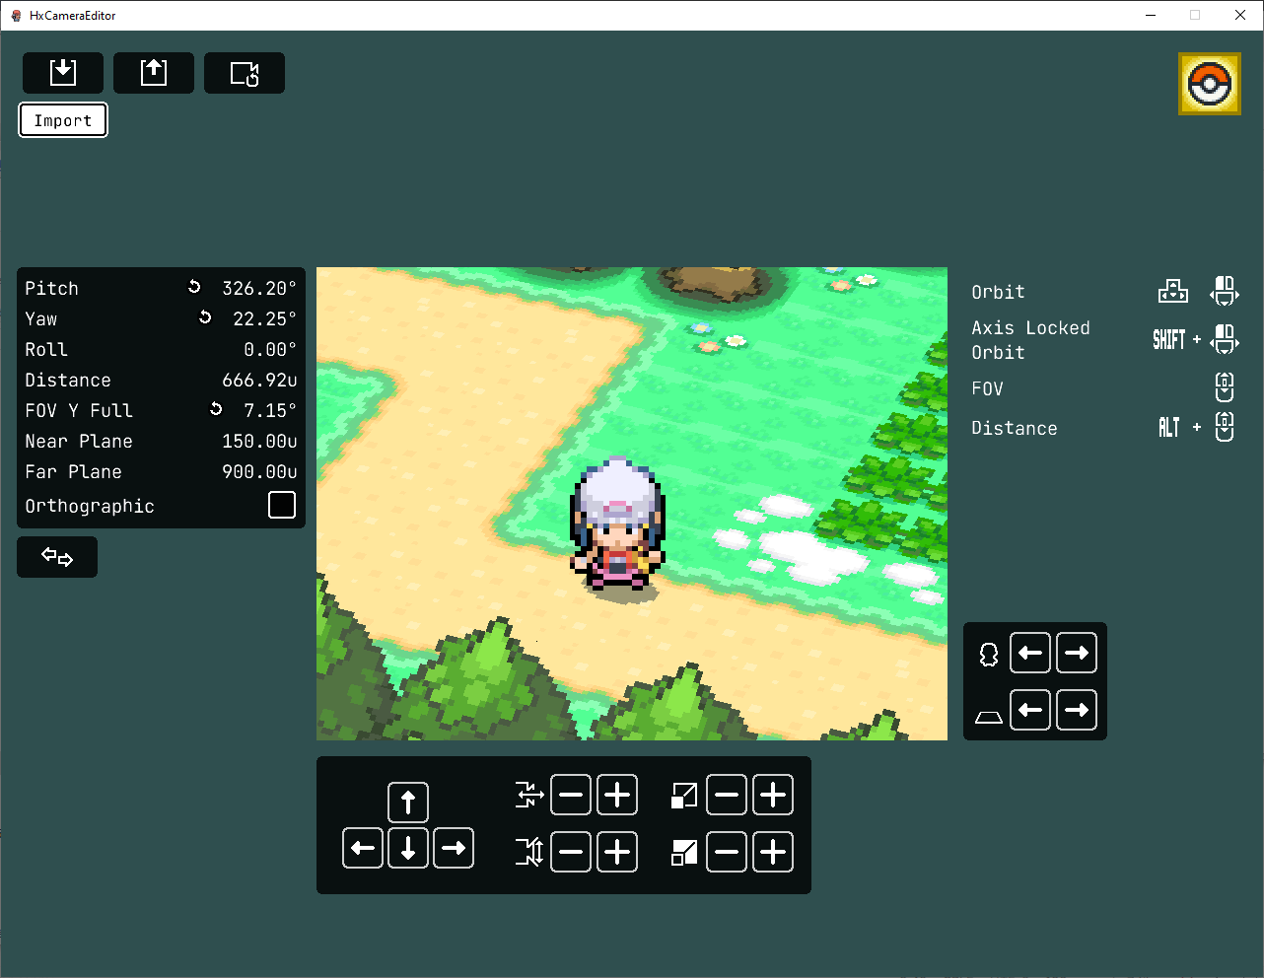
Task: Click the HxCameraEditor title bar app icon
Action: pos(16,15)
